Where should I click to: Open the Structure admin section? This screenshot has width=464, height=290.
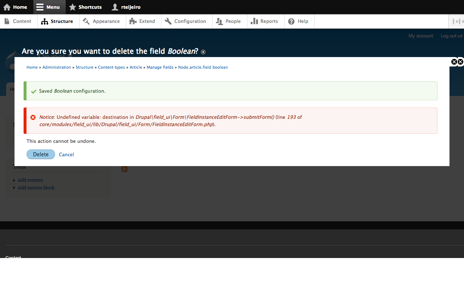coord(58,21)
